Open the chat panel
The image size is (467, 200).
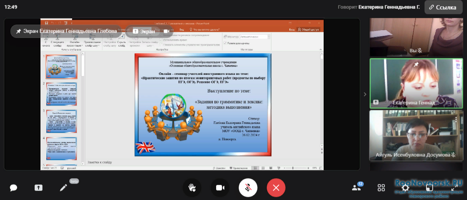click(14, 188)
